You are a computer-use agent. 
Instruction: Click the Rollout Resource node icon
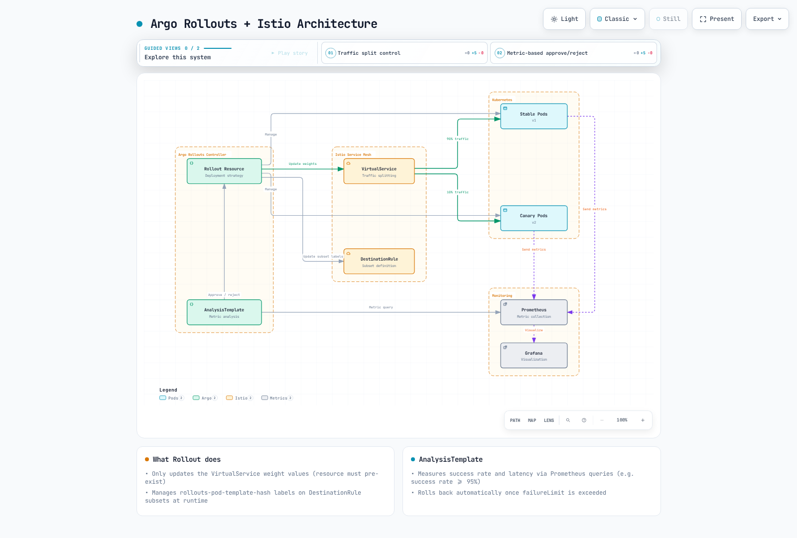coord(191,163)
